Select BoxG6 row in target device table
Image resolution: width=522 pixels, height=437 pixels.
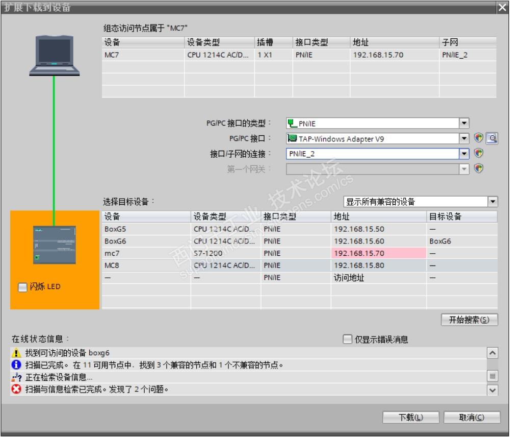point(299,241)
